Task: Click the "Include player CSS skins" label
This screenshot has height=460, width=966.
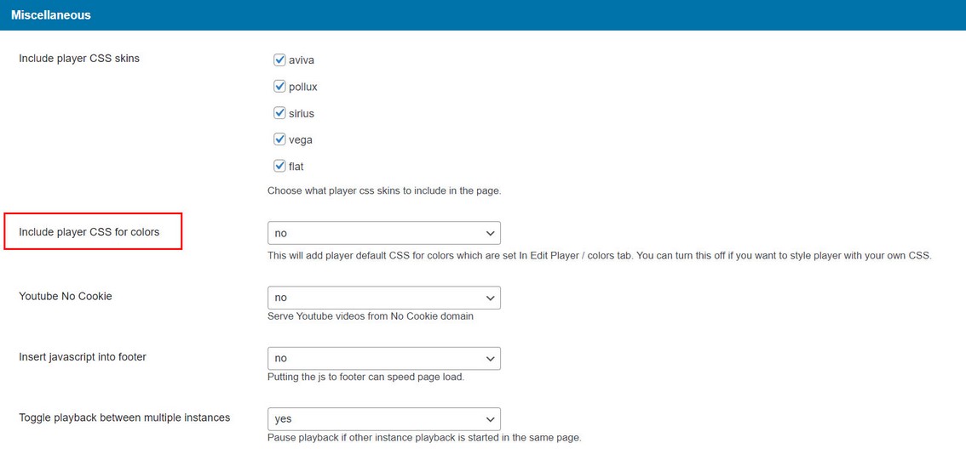Action: [79, 59]
